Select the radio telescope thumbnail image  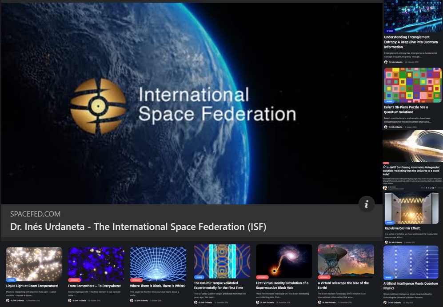click(x=346, y=261)
